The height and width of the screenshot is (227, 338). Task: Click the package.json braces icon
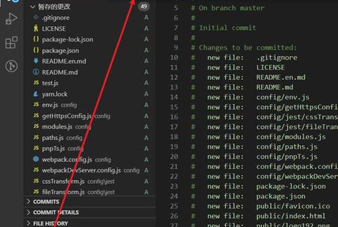(x=36, y=50)
